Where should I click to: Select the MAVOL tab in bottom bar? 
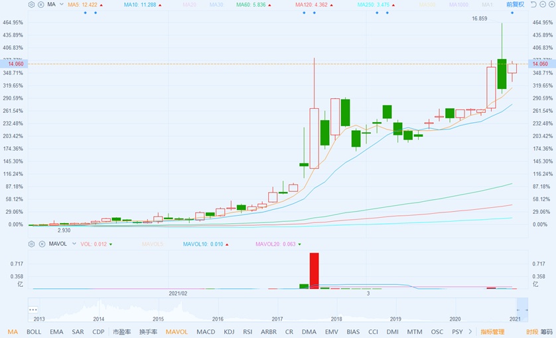(176, 331)
